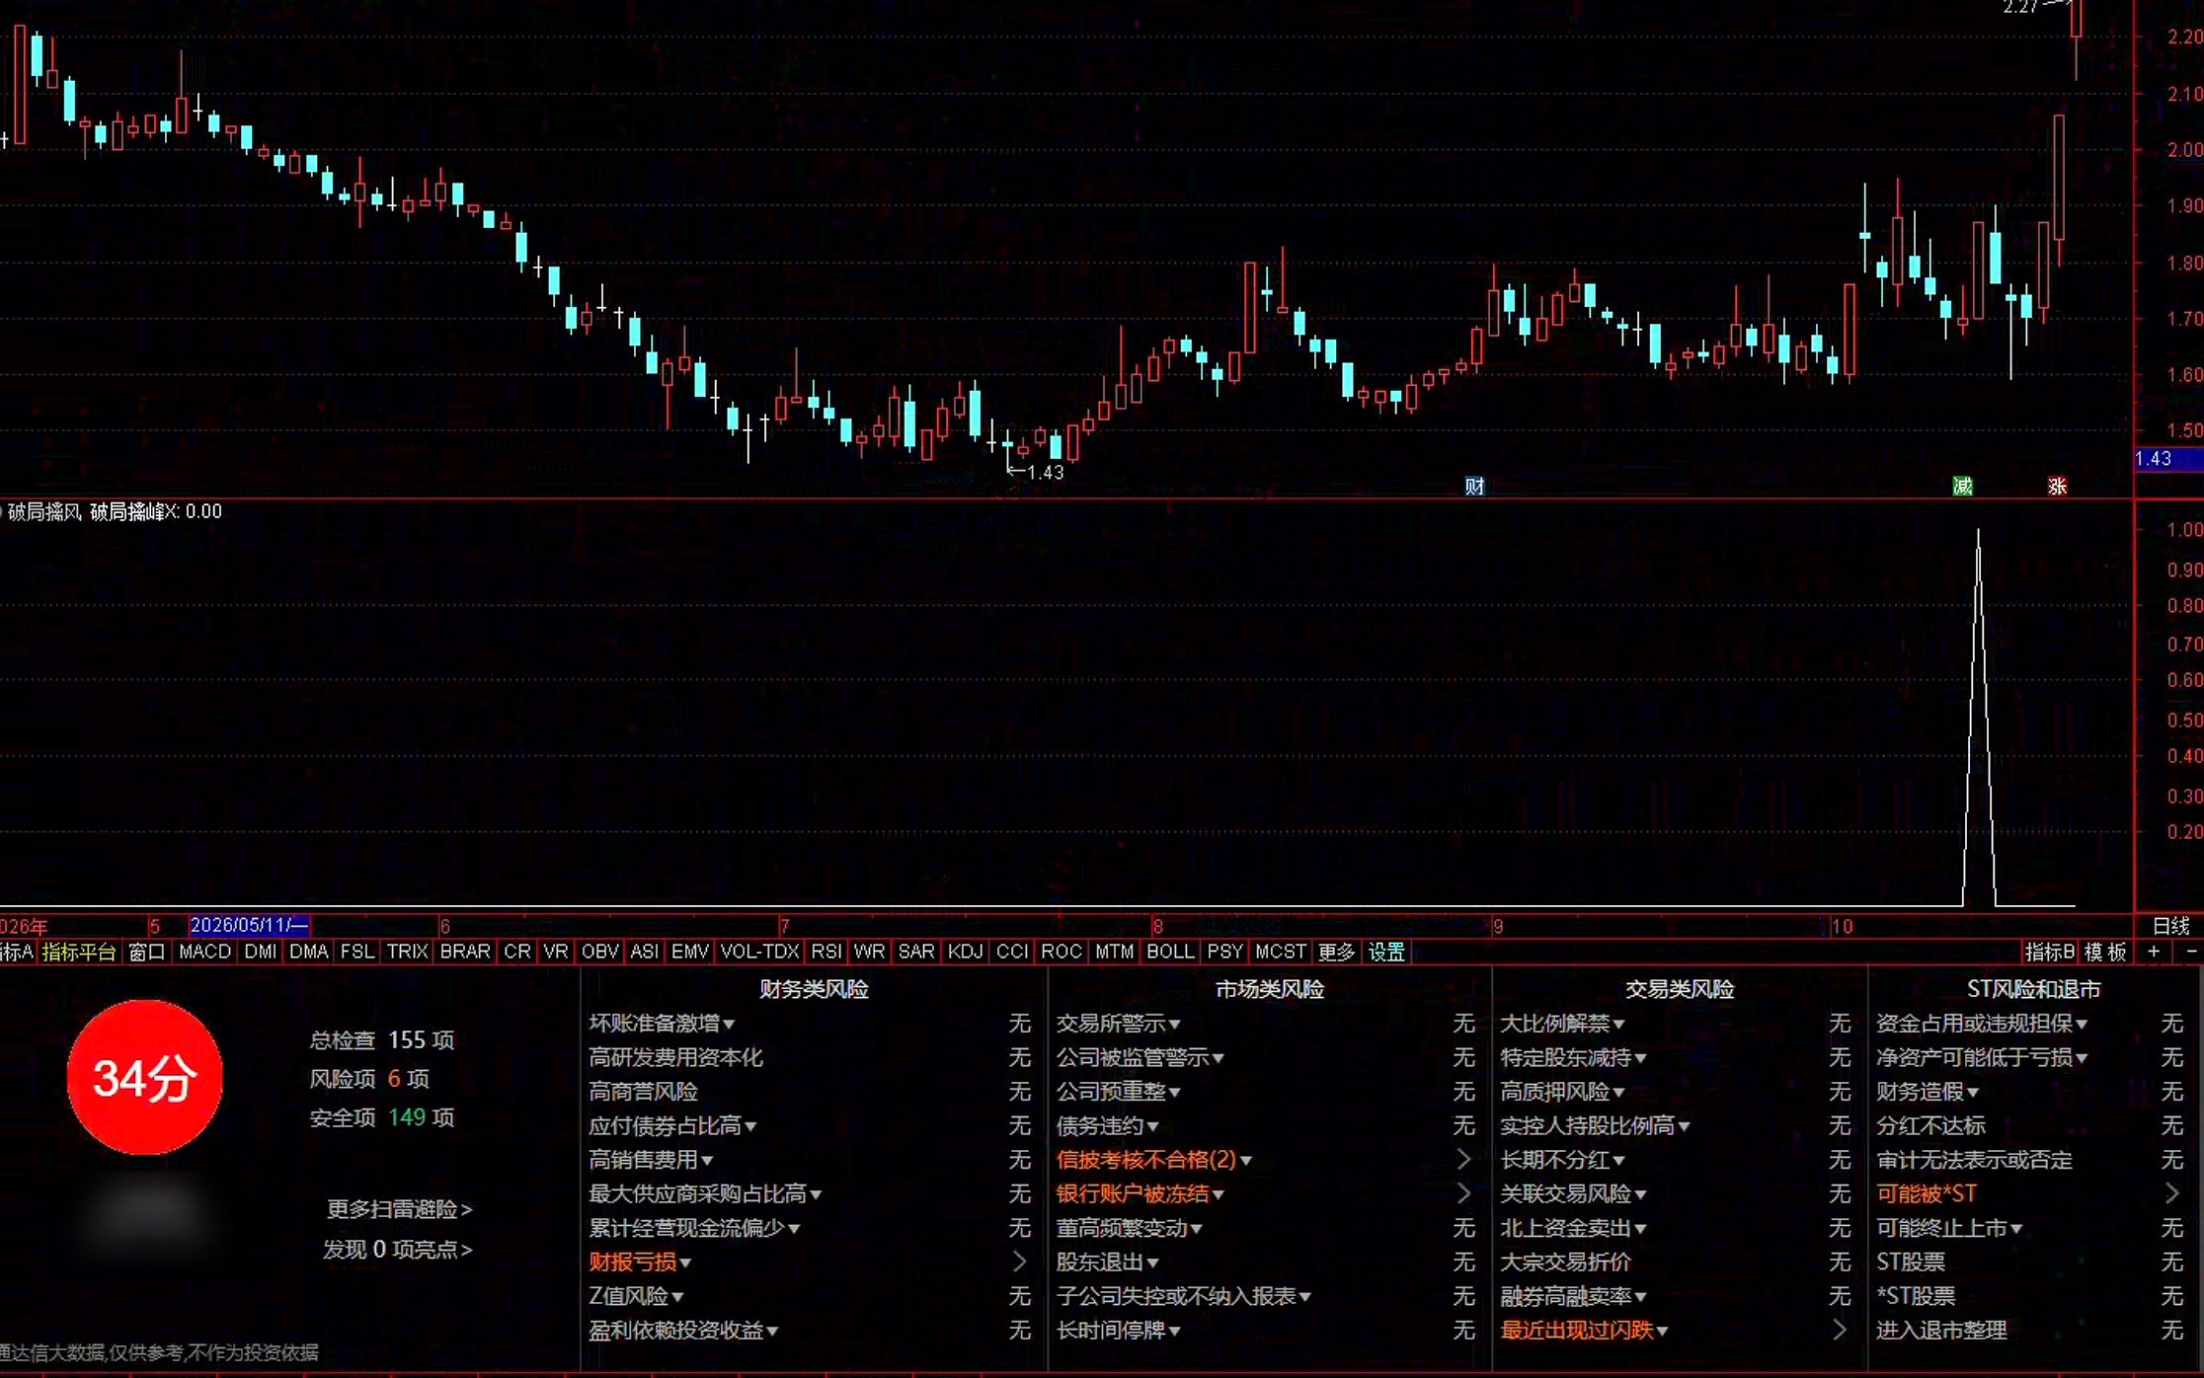This screenshot has height=1378, width=2204.
Task: Select the MCST indicator tab
Action: coord(1280,952)
